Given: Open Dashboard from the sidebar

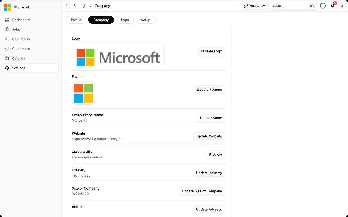Looking at the screenshot, I should [x=31, y=20].
